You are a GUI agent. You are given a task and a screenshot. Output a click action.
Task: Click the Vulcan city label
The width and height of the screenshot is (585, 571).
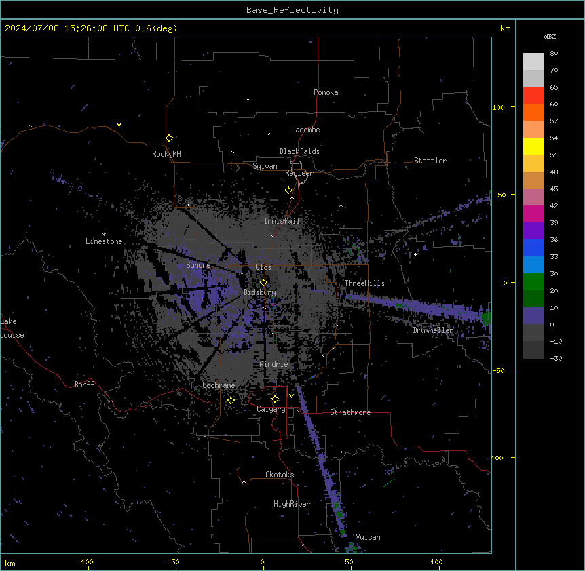368,537
